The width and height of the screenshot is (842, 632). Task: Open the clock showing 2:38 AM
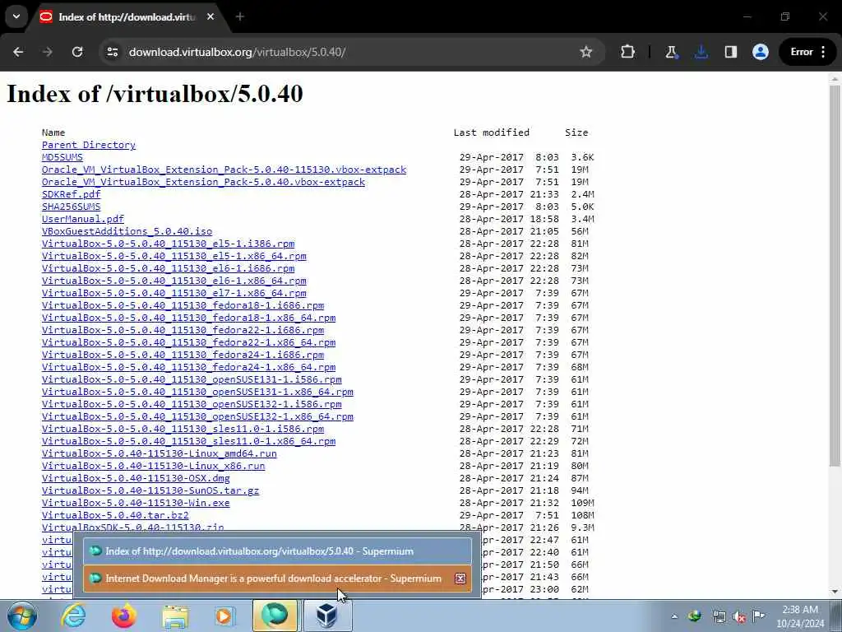[799, 616]
